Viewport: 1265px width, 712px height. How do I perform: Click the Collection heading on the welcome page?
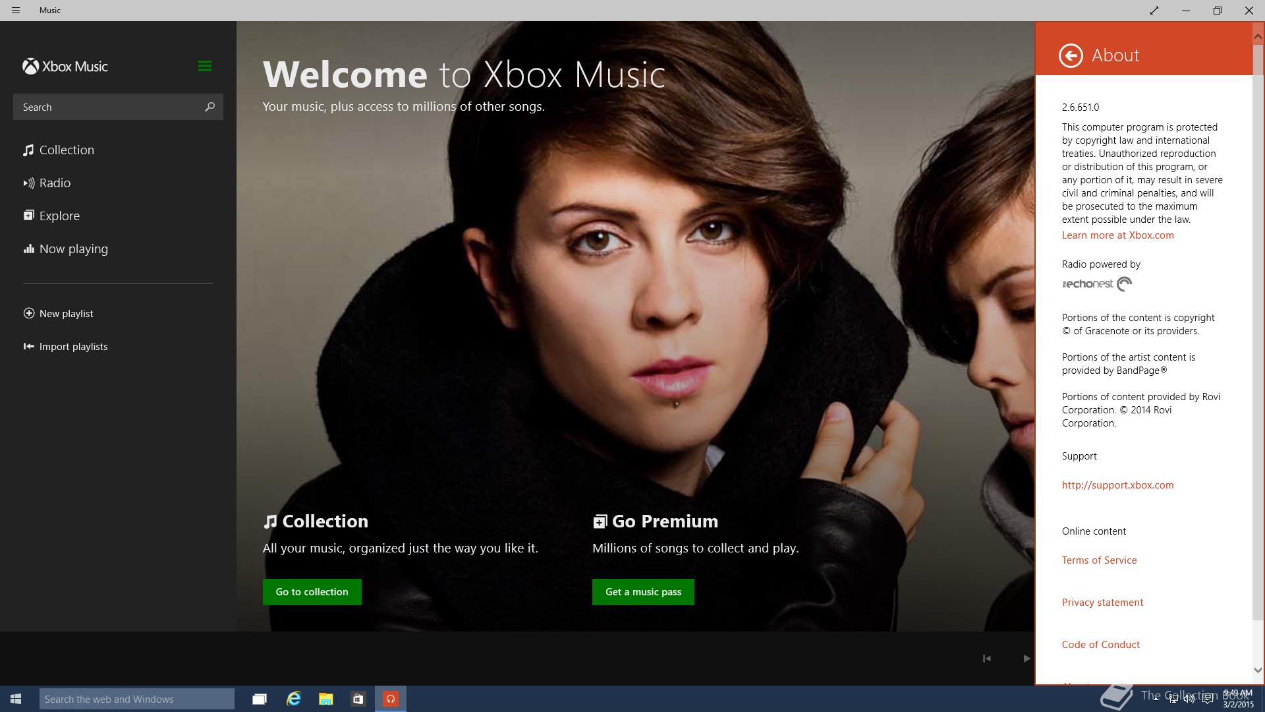point(316,521)
